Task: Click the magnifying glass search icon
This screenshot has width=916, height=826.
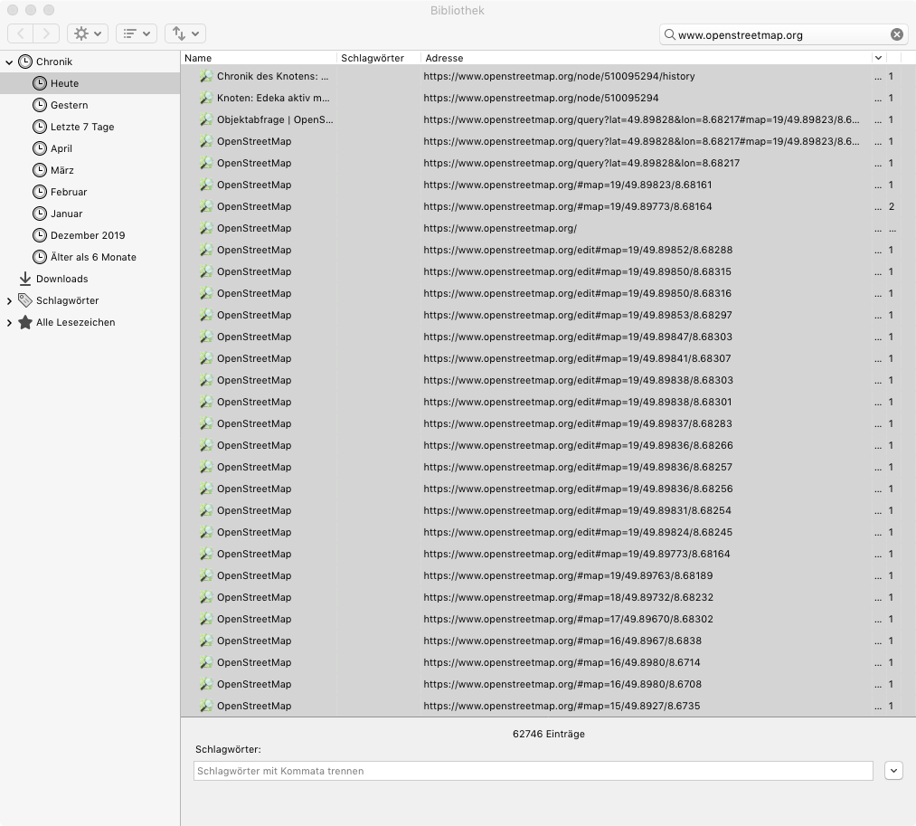Action: point(670,34)
